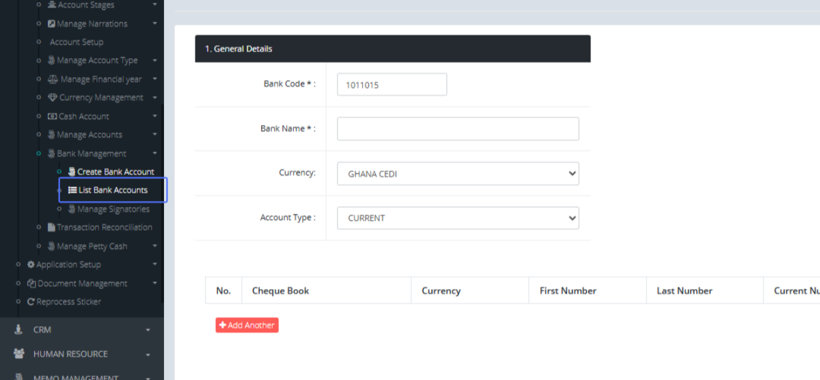
Task: Focus the Bank Code input field
Action: (392, 85)
